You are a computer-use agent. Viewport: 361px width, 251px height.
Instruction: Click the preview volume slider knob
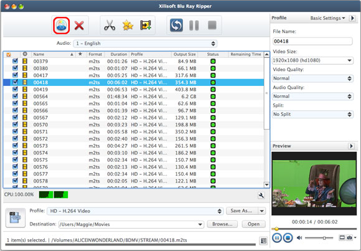[x=324, y=238]
